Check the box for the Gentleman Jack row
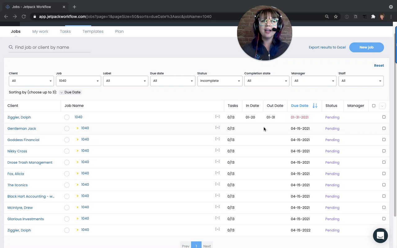 (384, 128)
